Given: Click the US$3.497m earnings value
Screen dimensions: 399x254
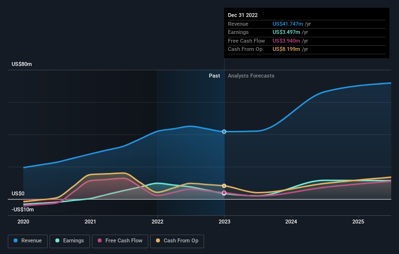Looking at the screenshot, I should tap(286, 32).
